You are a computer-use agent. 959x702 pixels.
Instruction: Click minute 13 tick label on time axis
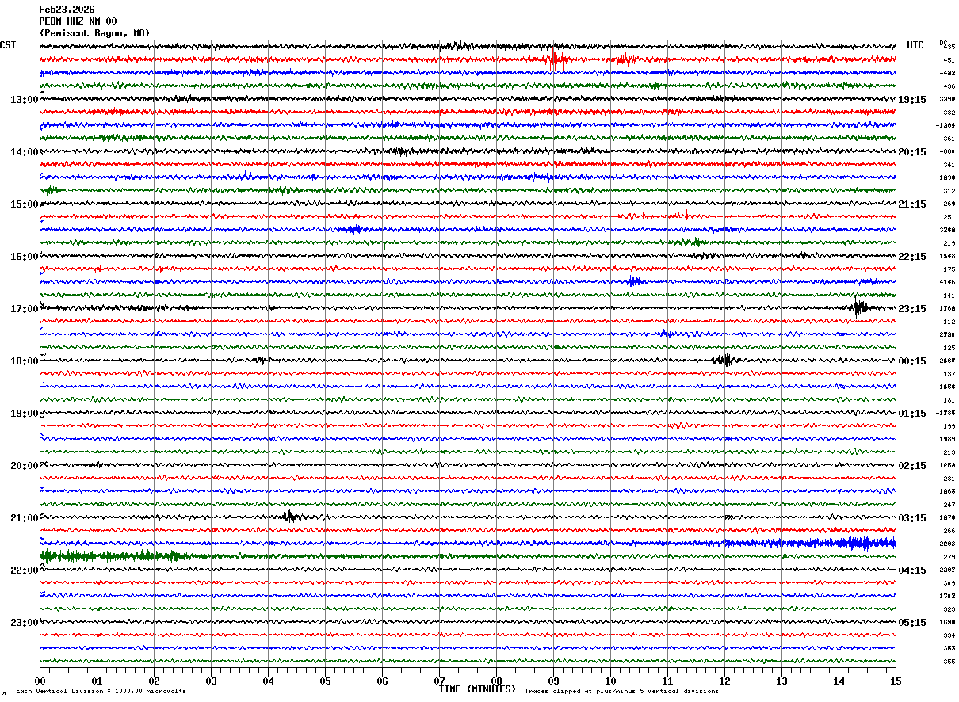click(781, 681)
